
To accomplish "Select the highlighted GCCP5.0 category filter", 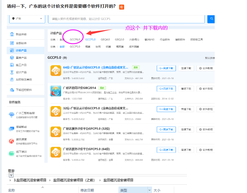I will pyautogui.click(x=90, y=39).
